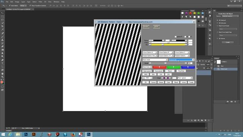Open the Wave Options B dropdown
The height and width of the screenshot is (137, 243).
[x=166, y=53]
